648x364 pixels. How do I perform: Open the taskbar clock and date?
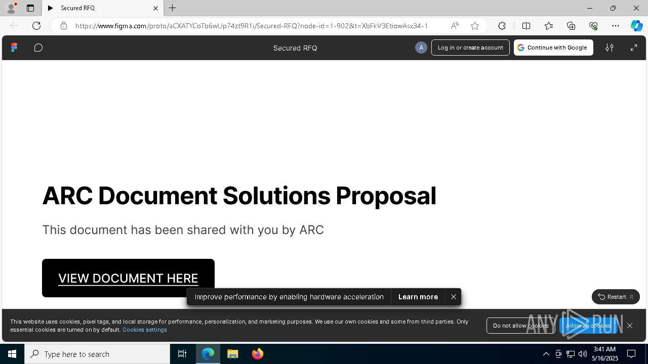[x=604, y=354]
